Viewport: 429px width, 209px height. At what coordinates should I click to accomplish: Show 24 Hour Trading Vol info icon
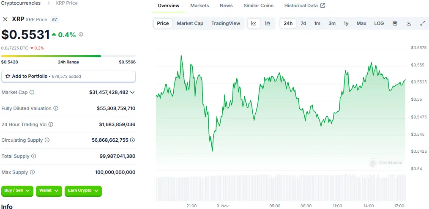(51, 124)
